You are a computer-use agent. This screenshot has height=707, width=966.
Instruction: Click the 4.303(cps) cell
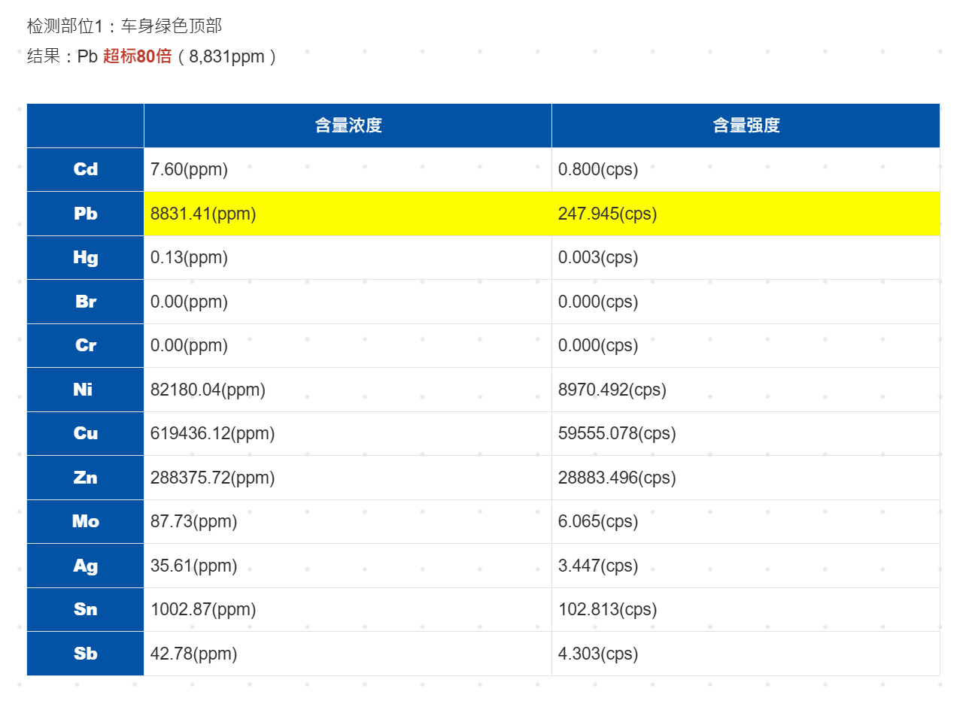pyautogui.click(x=746, y=654)
